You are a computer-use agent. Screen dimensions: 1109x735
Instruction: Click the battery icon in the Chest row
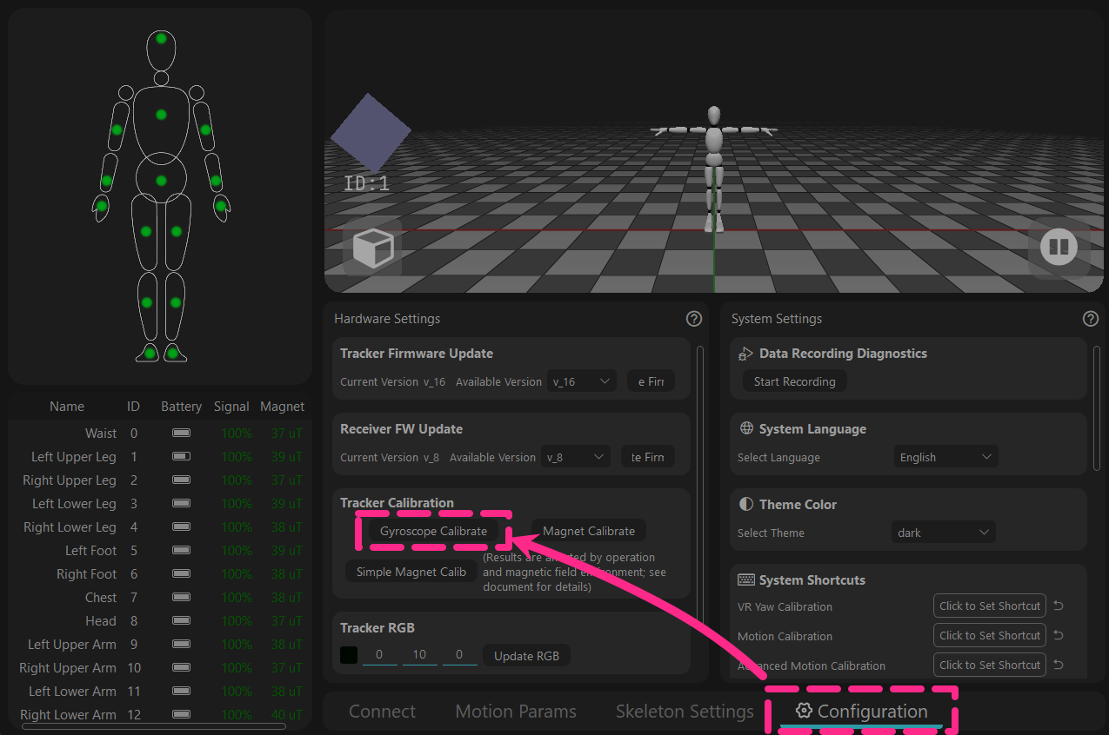181,597
